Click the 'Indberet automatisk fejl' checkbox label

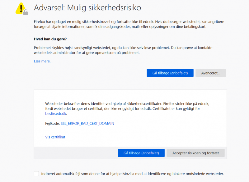133,174
